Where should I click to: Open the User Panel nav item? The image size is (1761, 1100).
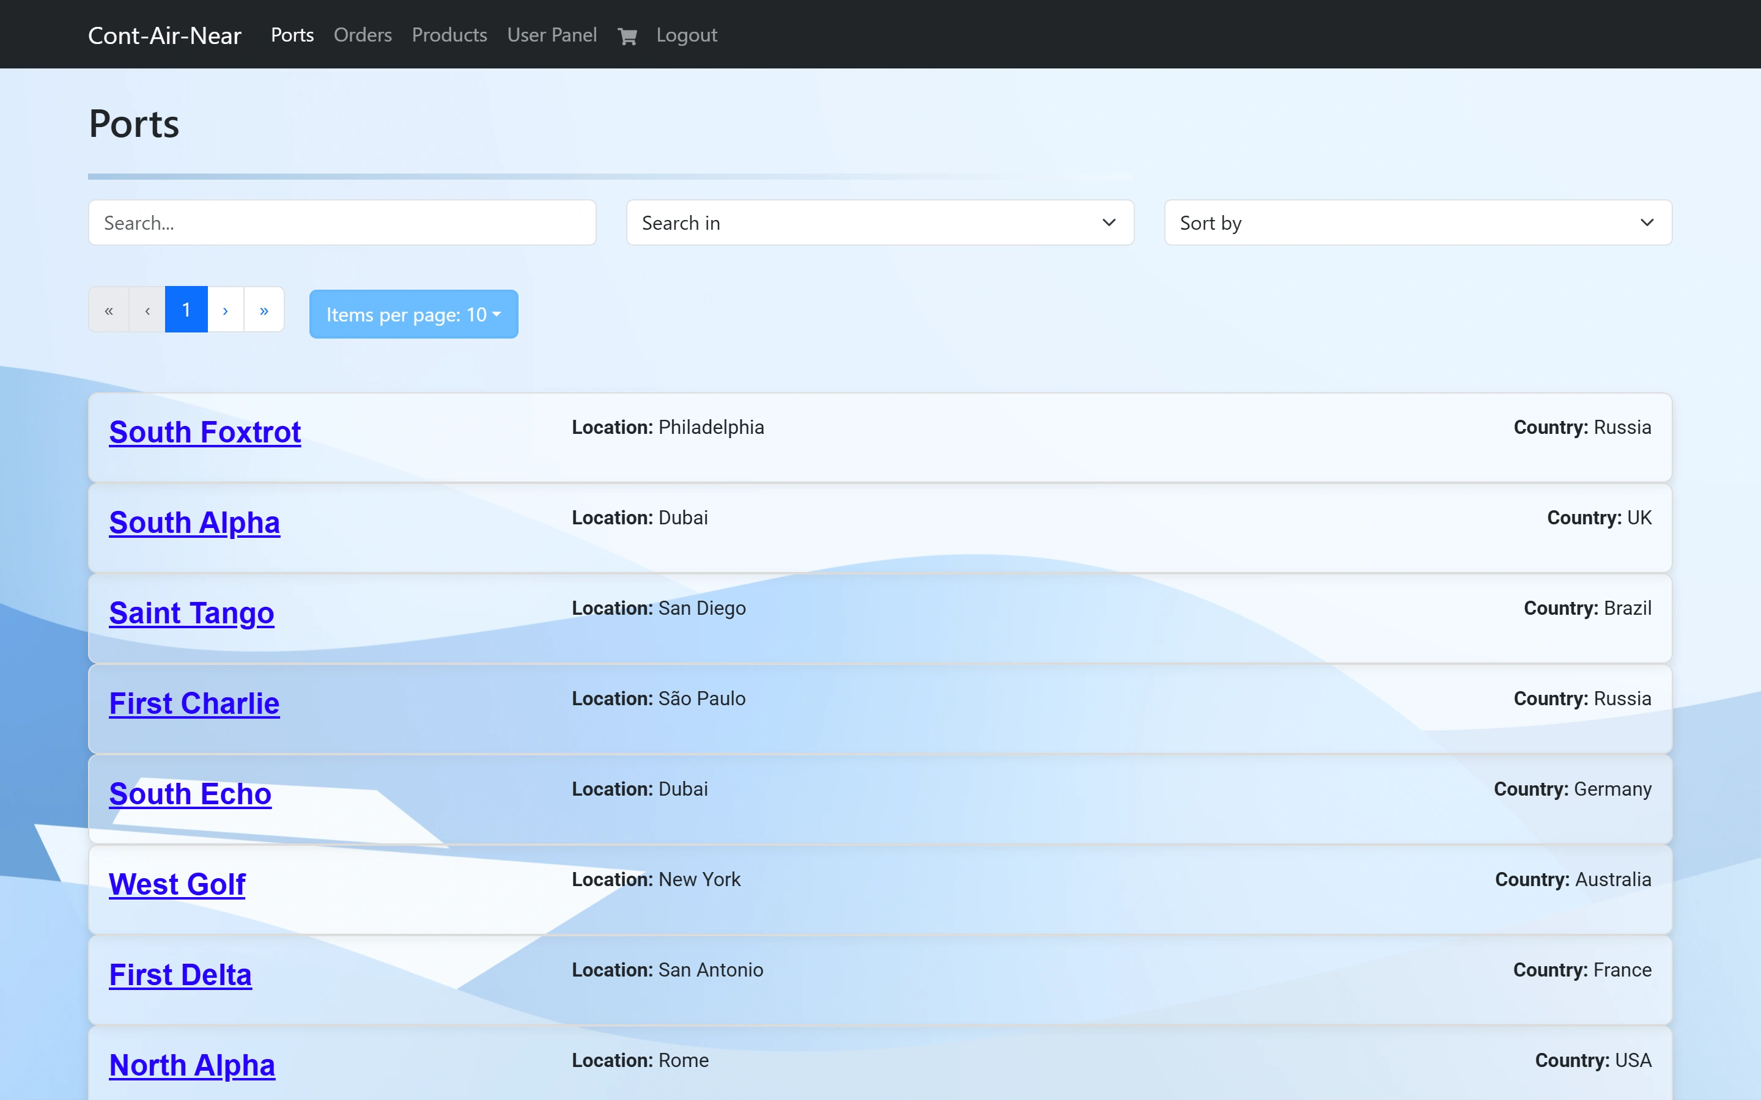pos(552,35)
